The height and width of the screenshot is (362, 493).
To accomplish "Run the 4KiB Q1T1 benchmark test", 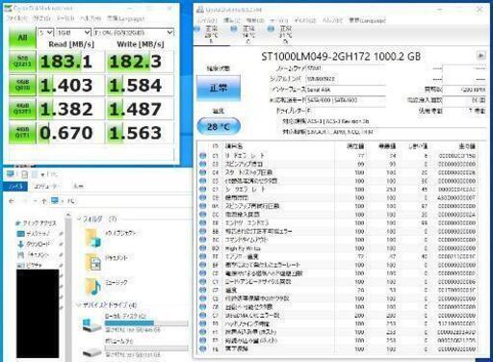I will [x=22, y=133].
